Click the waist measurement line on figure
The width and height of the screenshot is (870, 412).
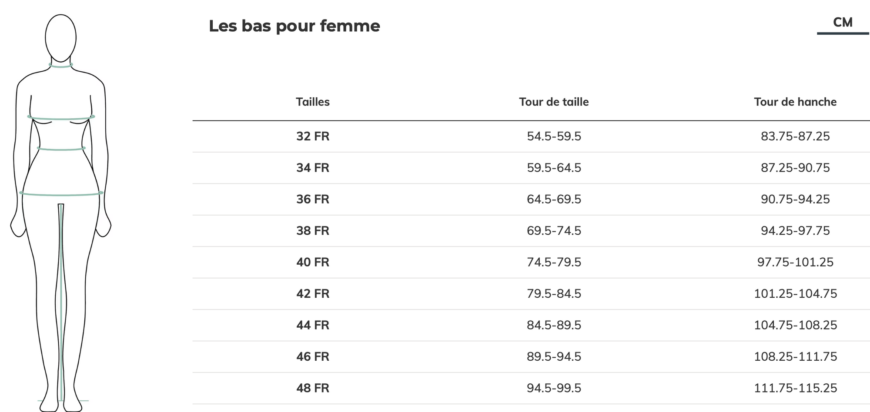(x=61, y=149)
